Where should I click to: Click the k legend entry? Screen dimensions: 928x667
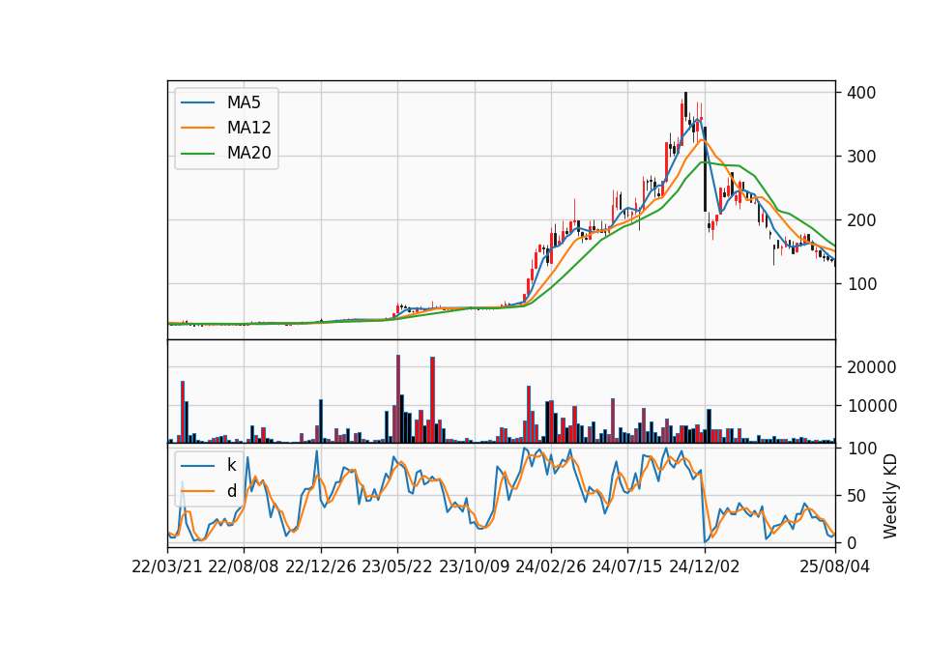click(231, 465)
